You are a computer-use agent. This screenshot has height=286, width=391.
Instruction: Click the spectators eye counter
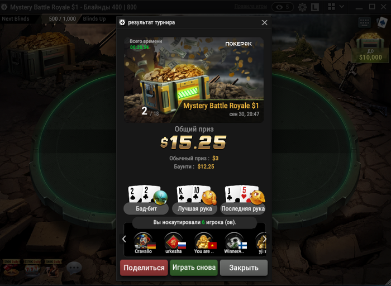(x=283, y=7)
